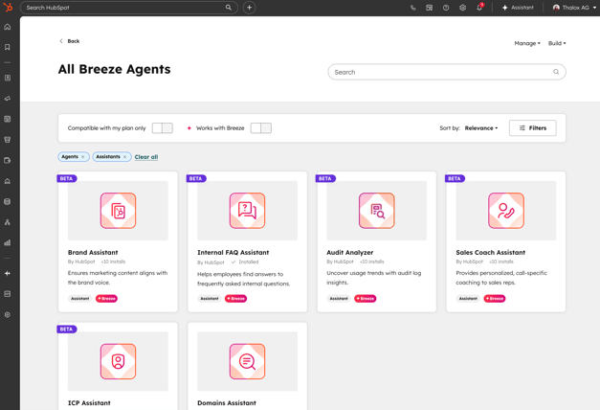Image resolution: width=600 pixels, height=410 pixels.
Task: Click the Audit Analyzer icon thumbnail
Action: point(376,211)
